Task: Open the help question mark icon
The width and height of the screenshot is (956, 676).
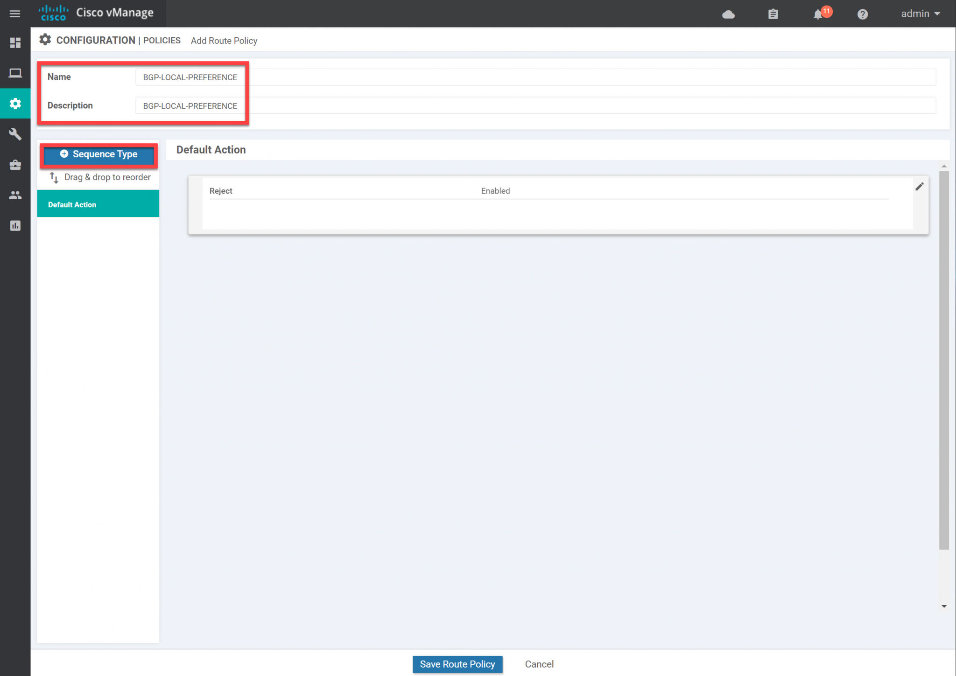Action: coord(863,14)
